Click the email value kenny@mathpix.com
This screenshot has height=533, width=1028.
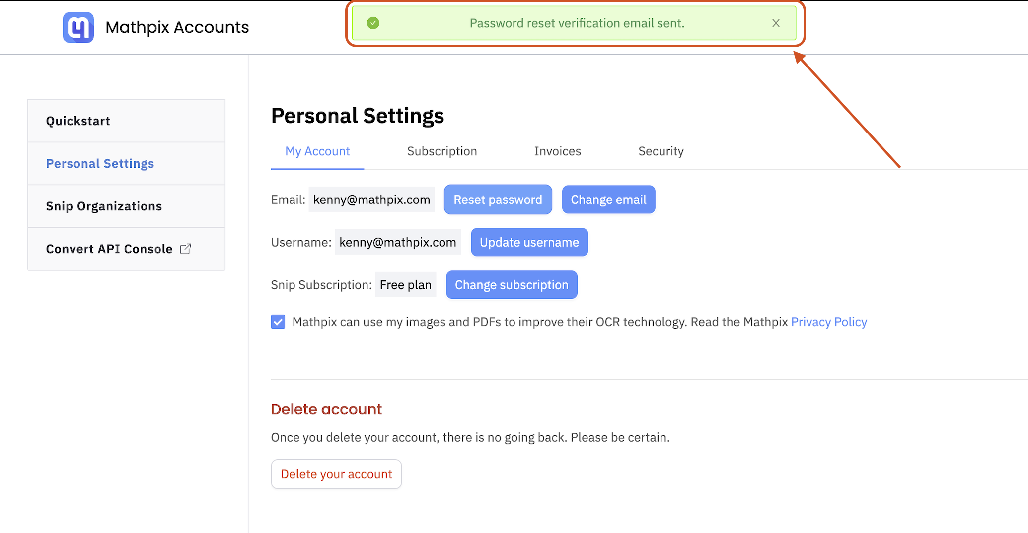point(371,200)
